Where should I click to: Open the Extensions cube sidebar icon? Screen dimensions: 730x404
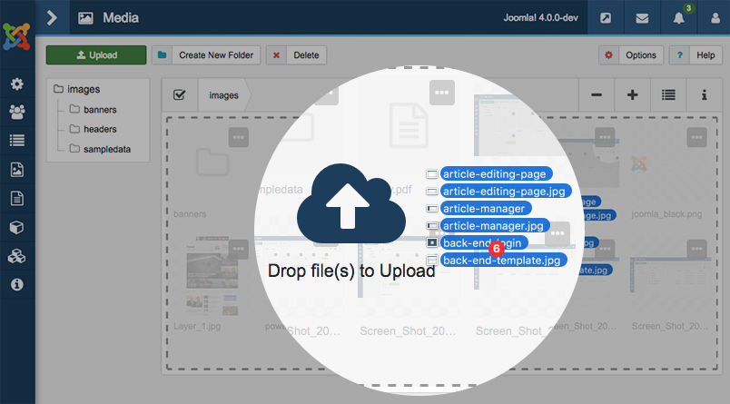[16, 227]
